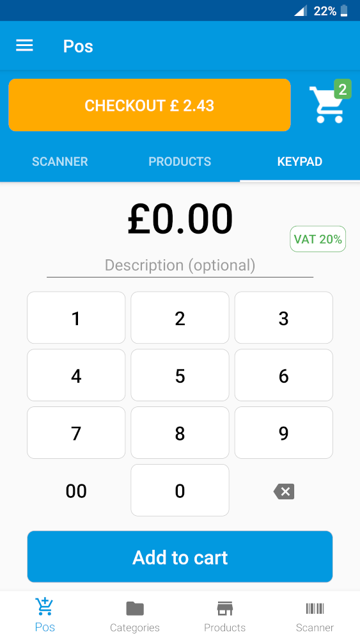Tap keypad digit 5
Image resolution: width=360 pixels, height=640 pixels.
click(x=180, y=375)
